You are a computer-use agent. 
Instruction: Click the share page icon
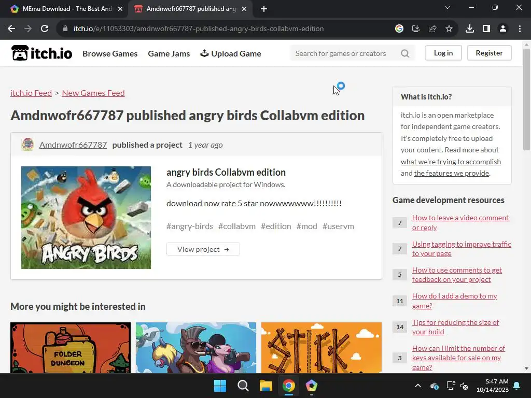pyautogui.click(x=432, y=29)
